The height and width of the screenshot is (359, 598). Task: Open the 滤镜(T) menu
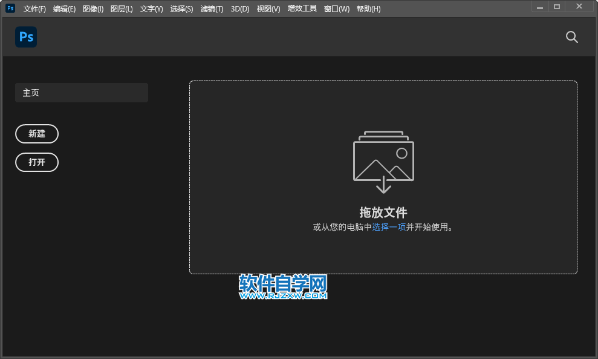pyautogui.click(x=212, y=9)
